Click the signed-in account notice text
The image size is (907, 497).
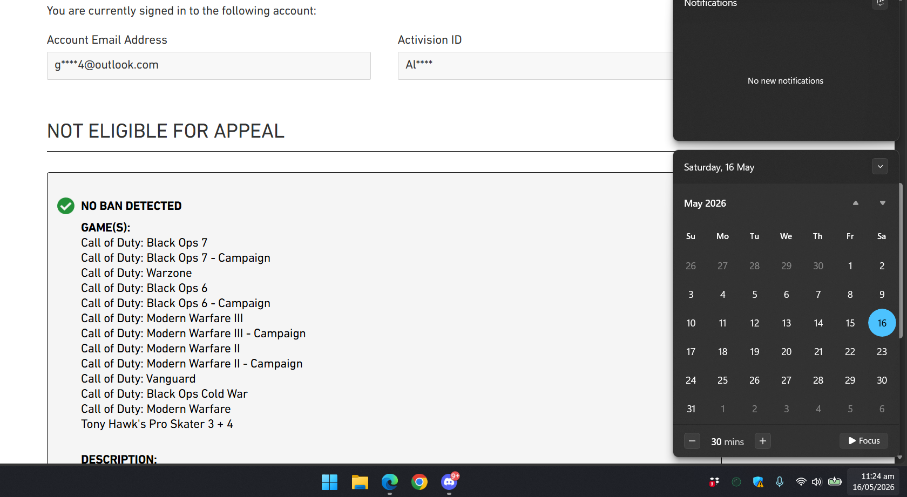click(x=181, y=11)
